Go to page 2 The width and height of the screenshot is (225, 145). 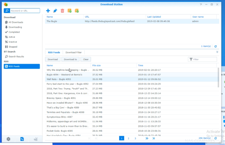128,138
